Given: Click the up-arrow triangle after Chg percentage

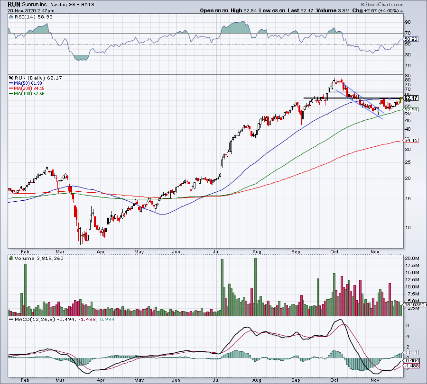Looking at the screenshot, I should tap(402, 11).
